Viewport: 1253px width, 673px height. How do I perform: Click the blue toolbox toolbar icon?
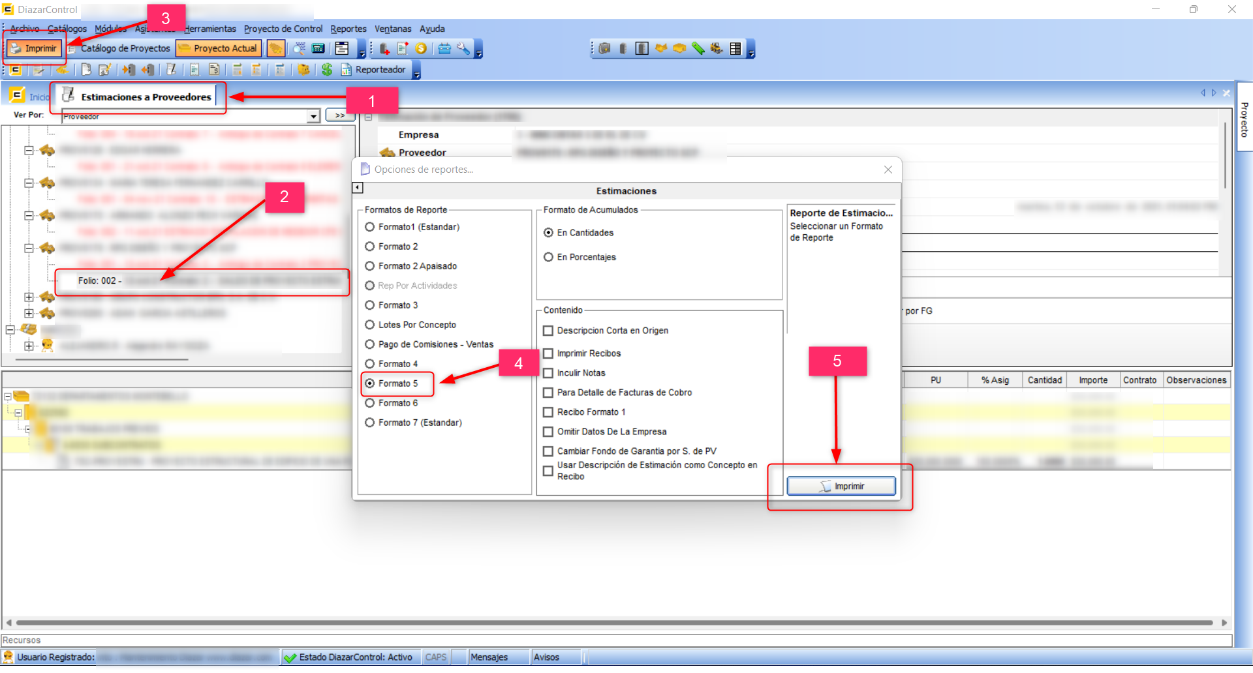[444, 49]
